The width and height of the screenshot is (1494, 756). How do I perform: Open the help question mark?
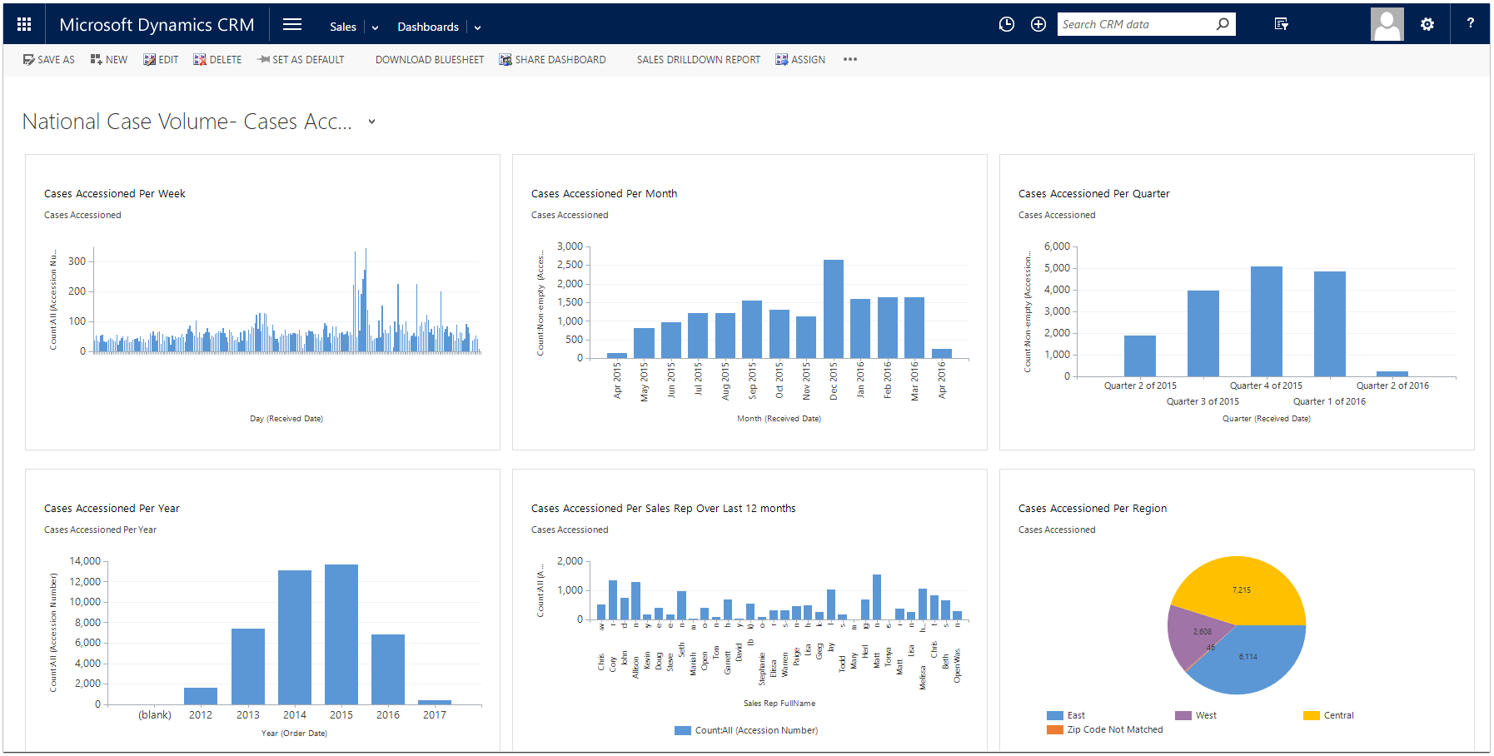coord(1471,23)
